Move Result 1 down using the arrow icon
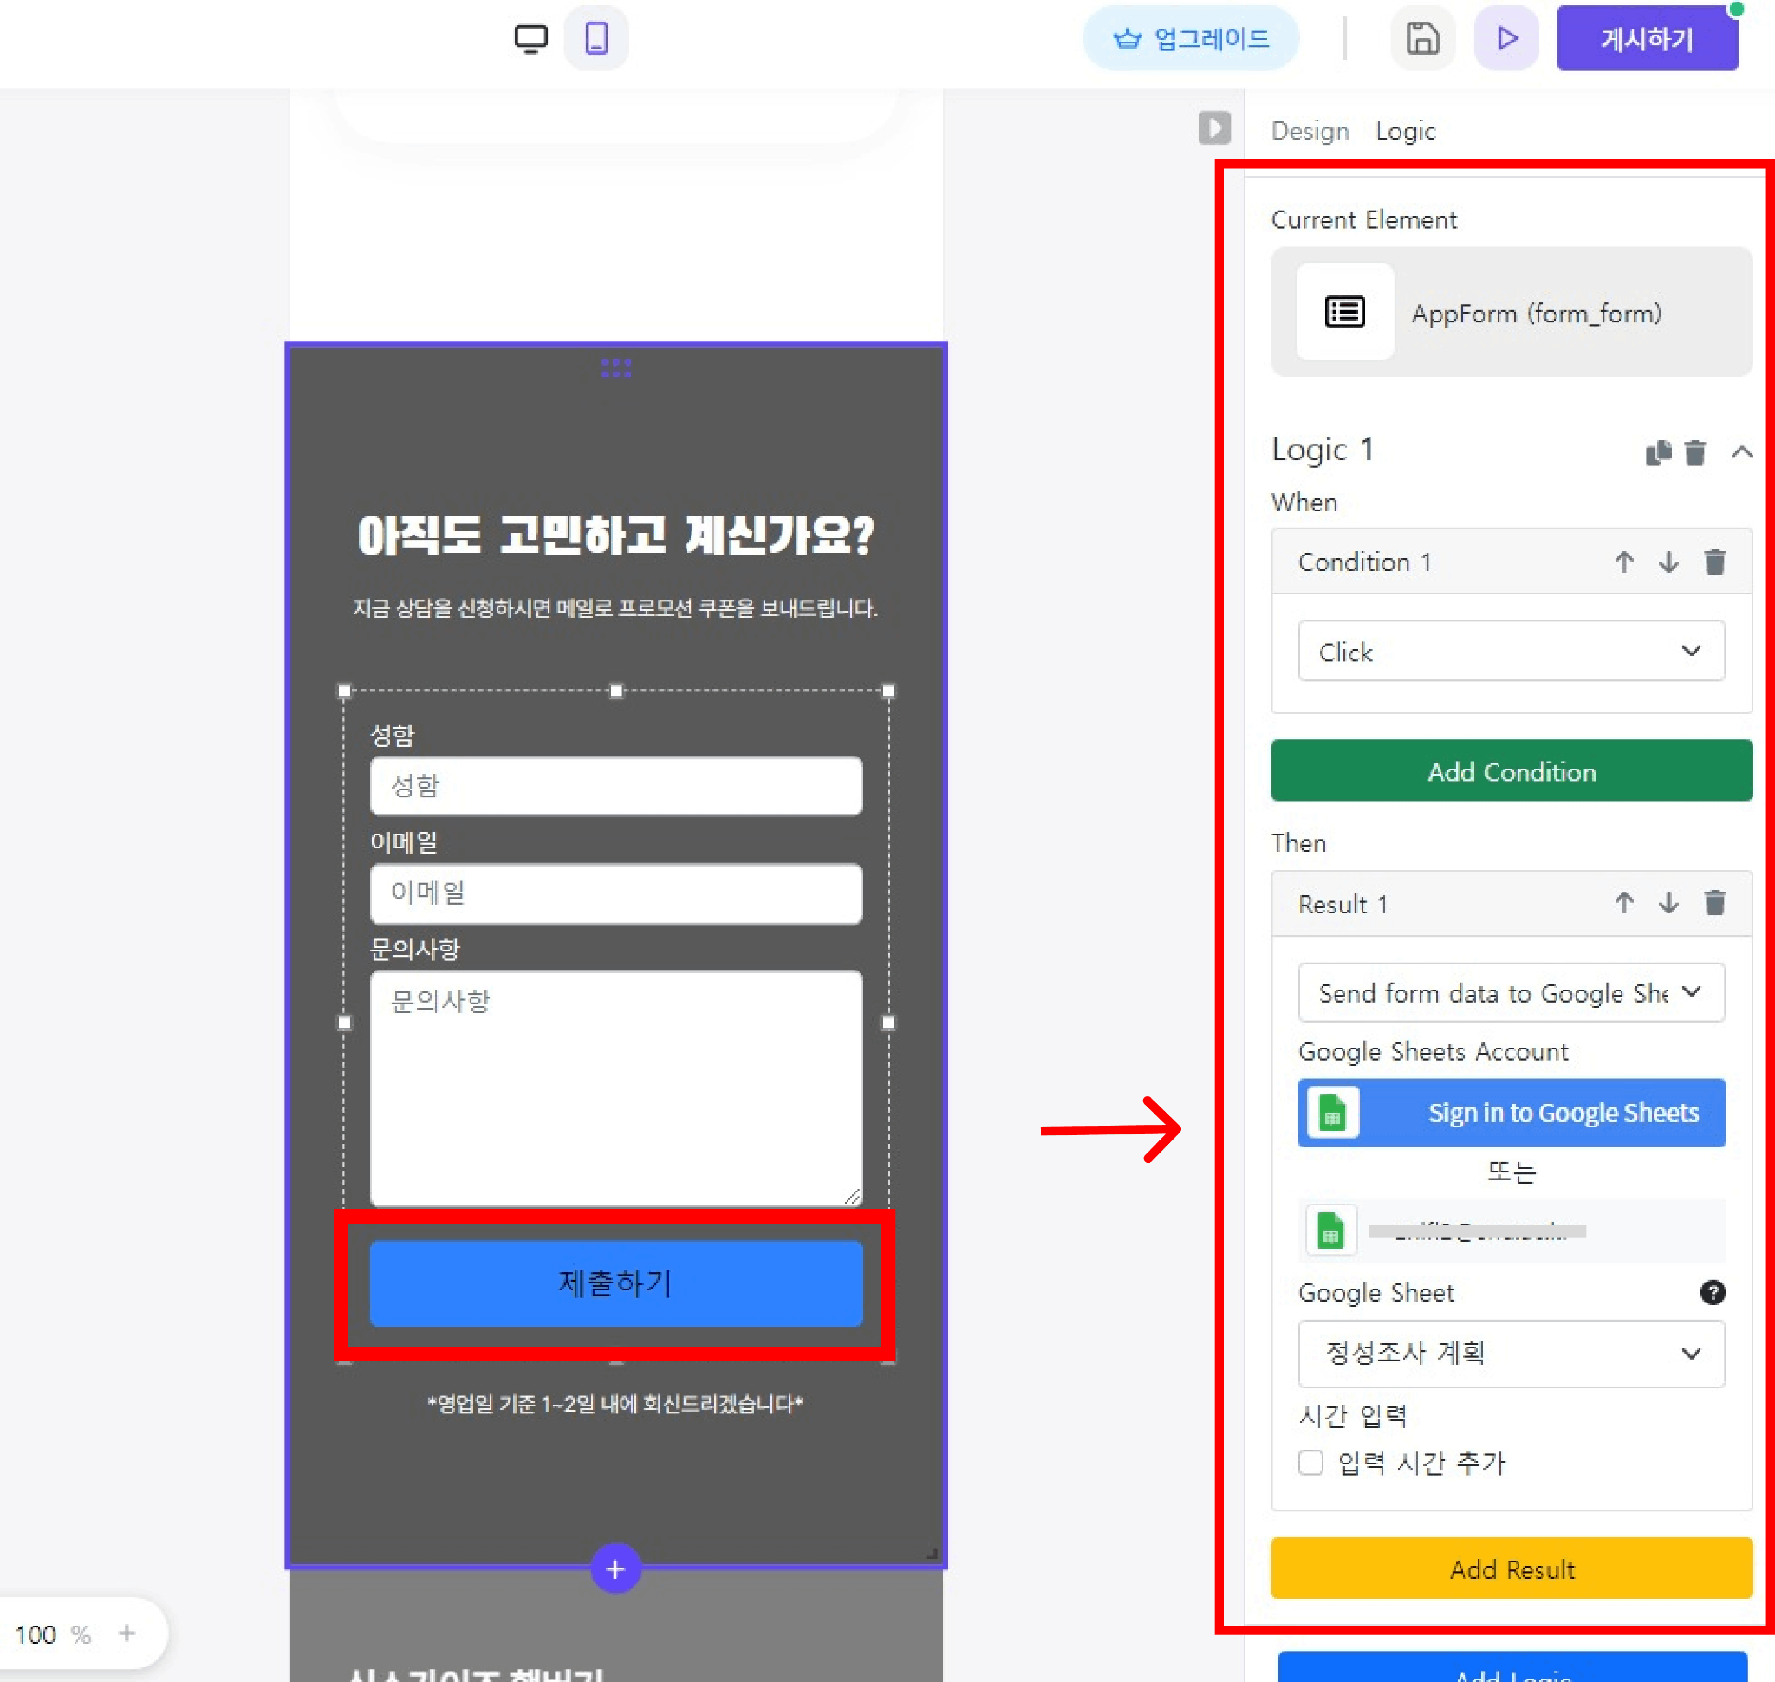Viewport: 1775px width, 1682px height. click(x=1668, y=903)
